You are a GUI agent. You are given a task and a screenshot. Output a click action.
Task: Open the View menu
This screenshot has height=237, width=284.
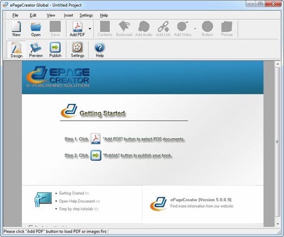coord(51,15)
